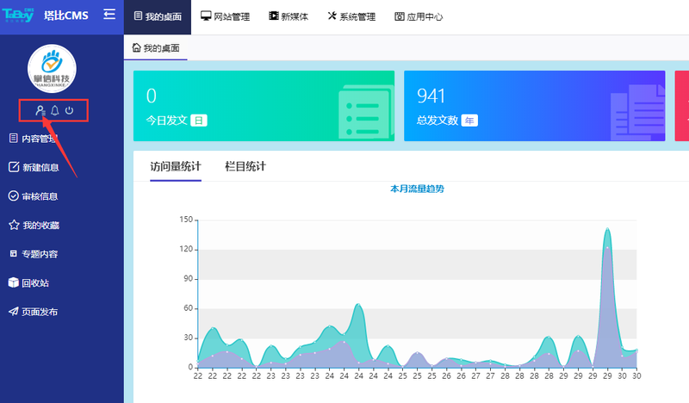Click the 审核信息 checkmark circle icon

(x=13, y=196)
